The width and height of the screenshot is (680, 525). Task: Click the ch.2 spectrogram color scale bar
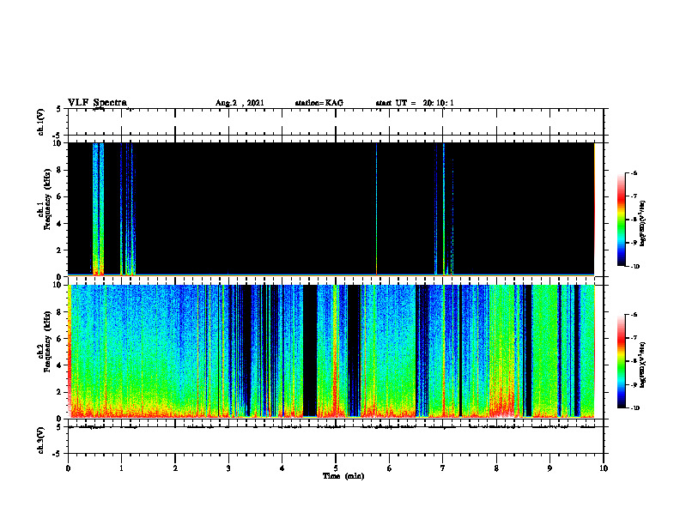tap(622, 361)
